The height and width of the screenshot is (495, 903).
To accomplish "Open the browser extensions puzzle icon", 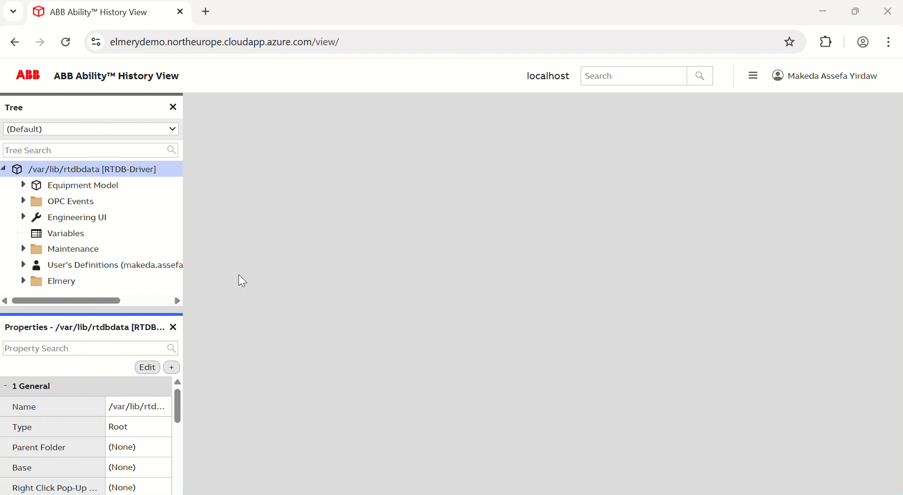I will click(x=826, y=42).
